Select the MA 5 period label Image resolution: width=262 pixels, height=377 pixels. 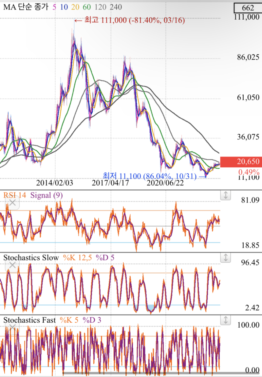click(x=54, y=7)
